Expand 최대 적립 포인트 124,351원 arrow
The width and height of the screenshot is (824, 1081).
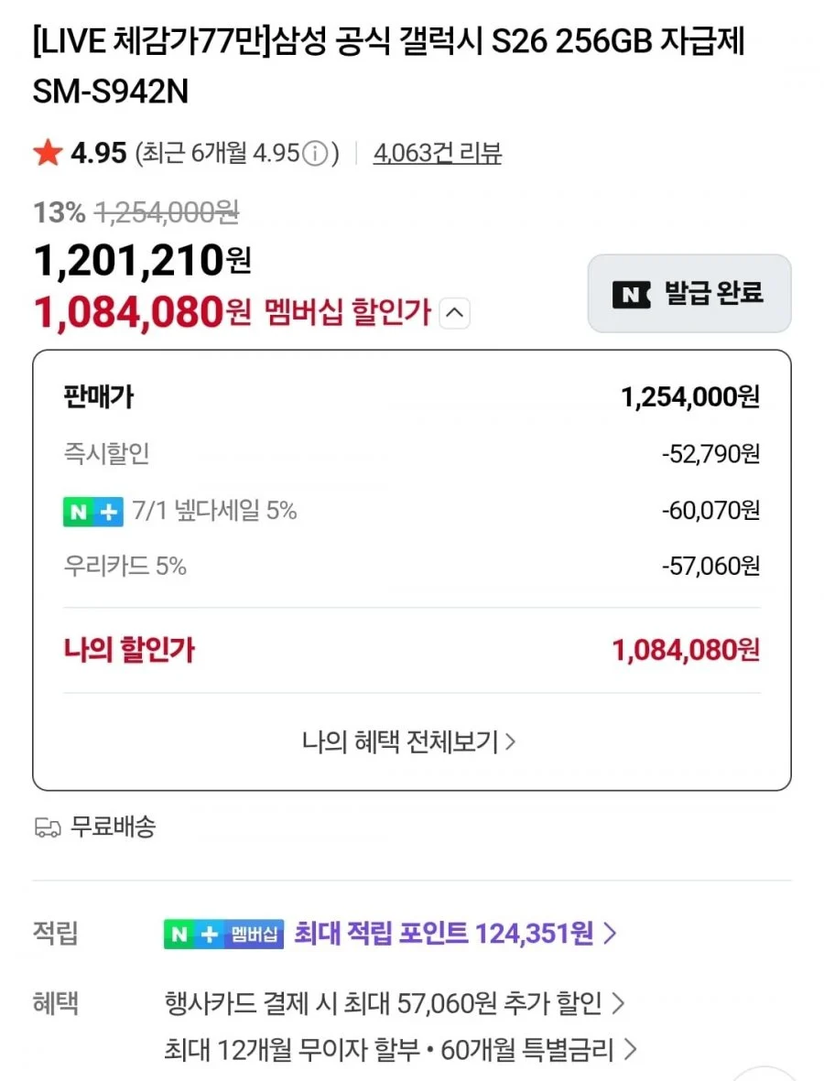(610, 934)
